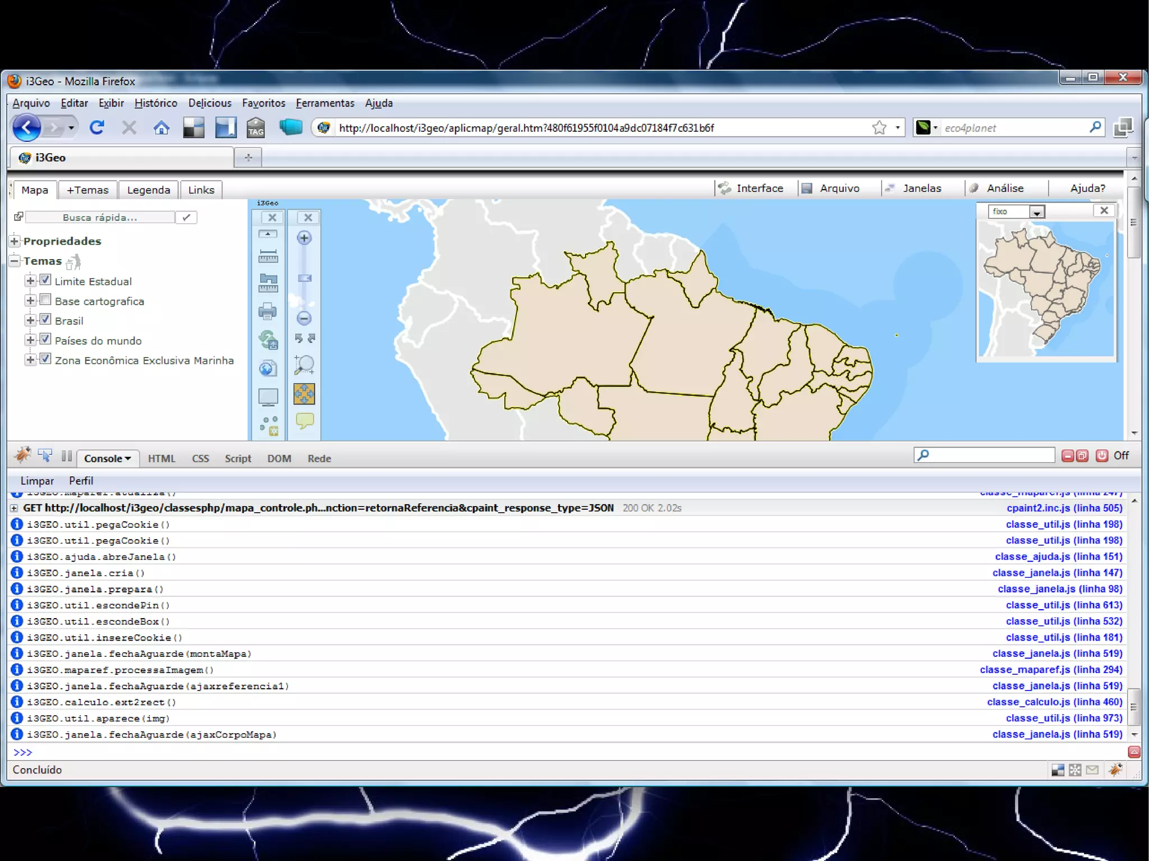Click the print map icon
The width and height of the screenshot is (1149, 861).
268,311
